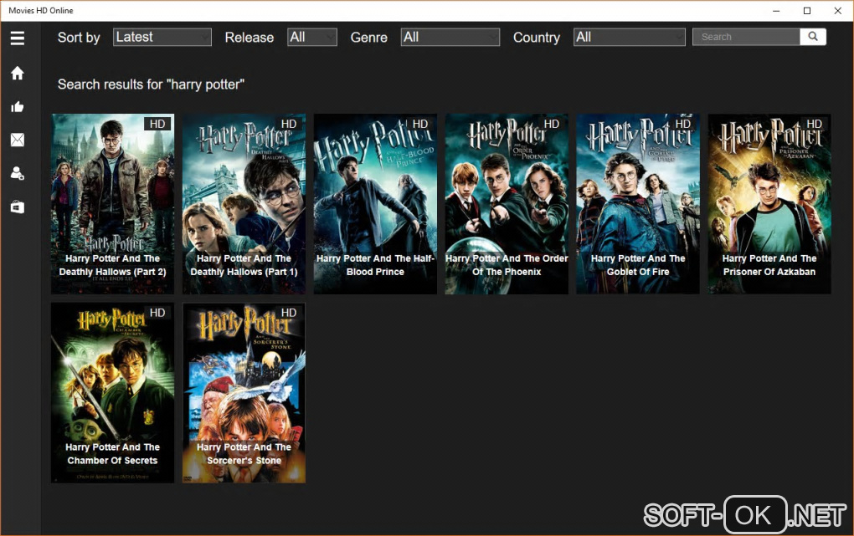Open Order Of The Phoenix poster
Screen dimensions: 854x536
[x=507, y=204]
